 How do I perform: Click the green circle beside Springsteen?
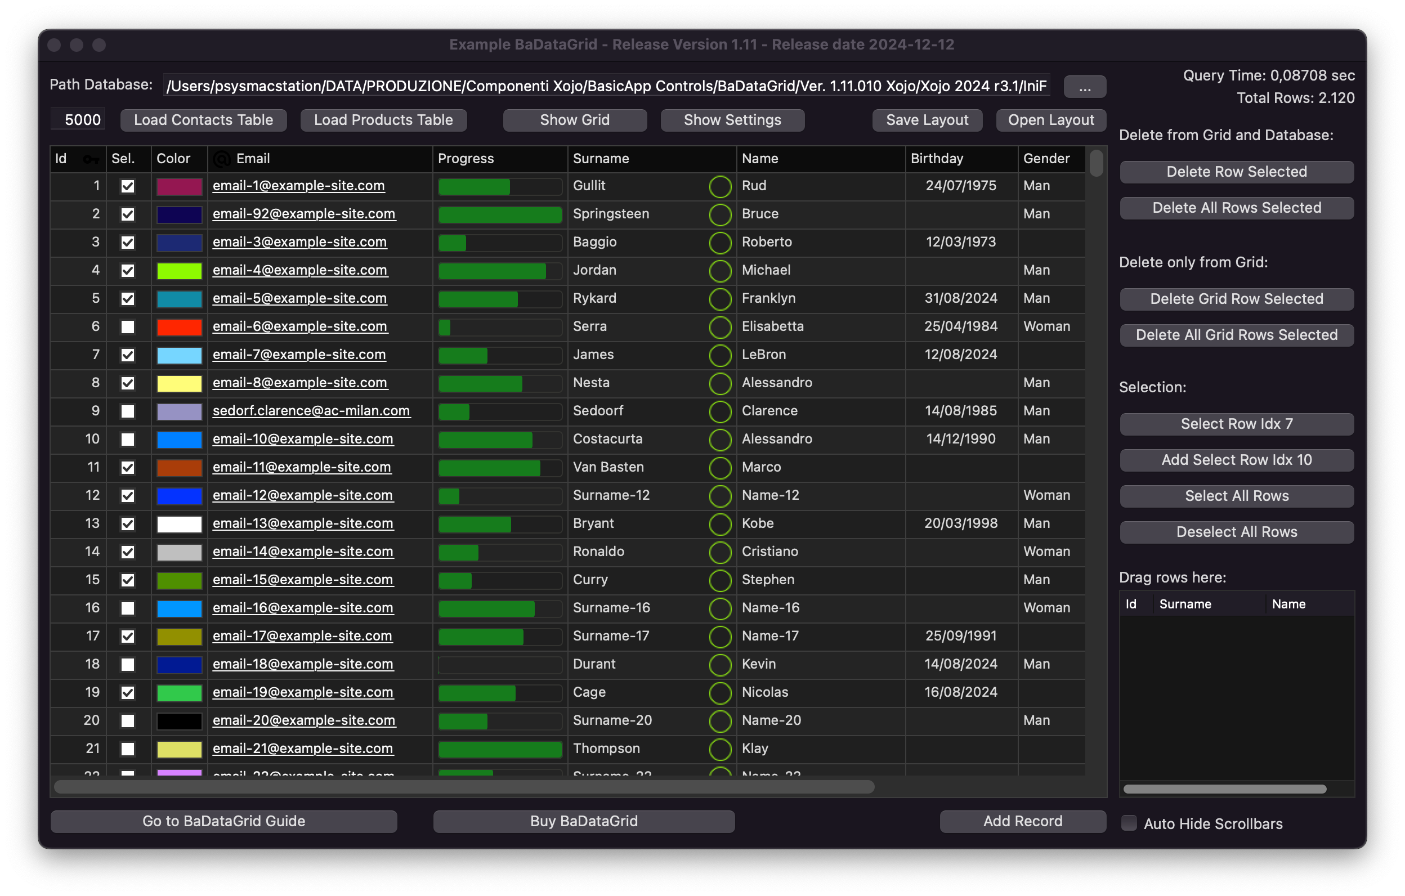[x=720, y=214]
